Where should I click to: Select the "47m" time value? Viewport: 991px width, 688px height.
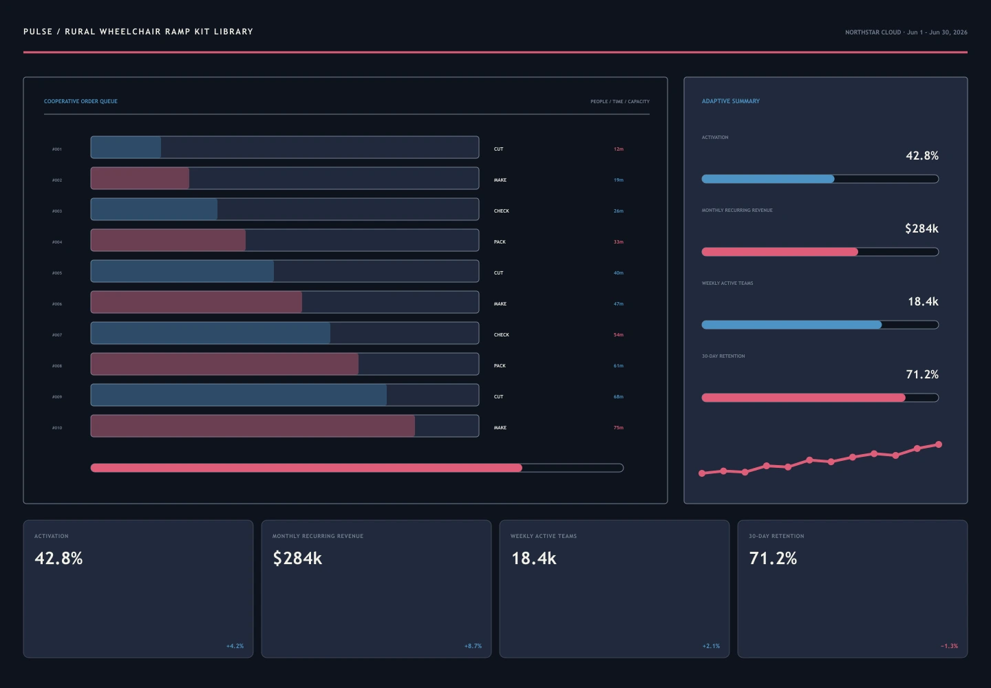(x=619, y=304)
